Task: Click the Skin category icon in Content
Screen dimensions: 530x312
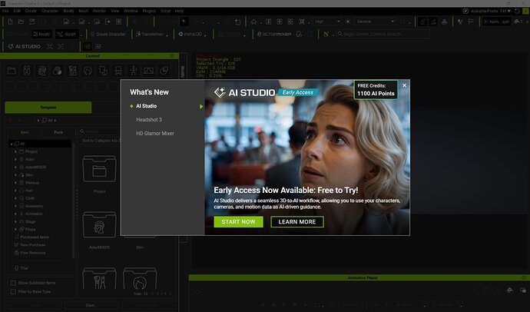Action: click(57, 71)
